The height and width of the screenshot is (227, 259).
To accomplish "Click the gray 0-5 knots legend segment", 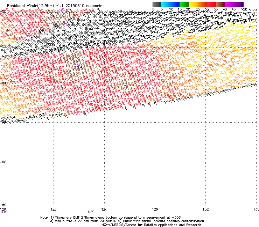I will (x=157, y=4).
